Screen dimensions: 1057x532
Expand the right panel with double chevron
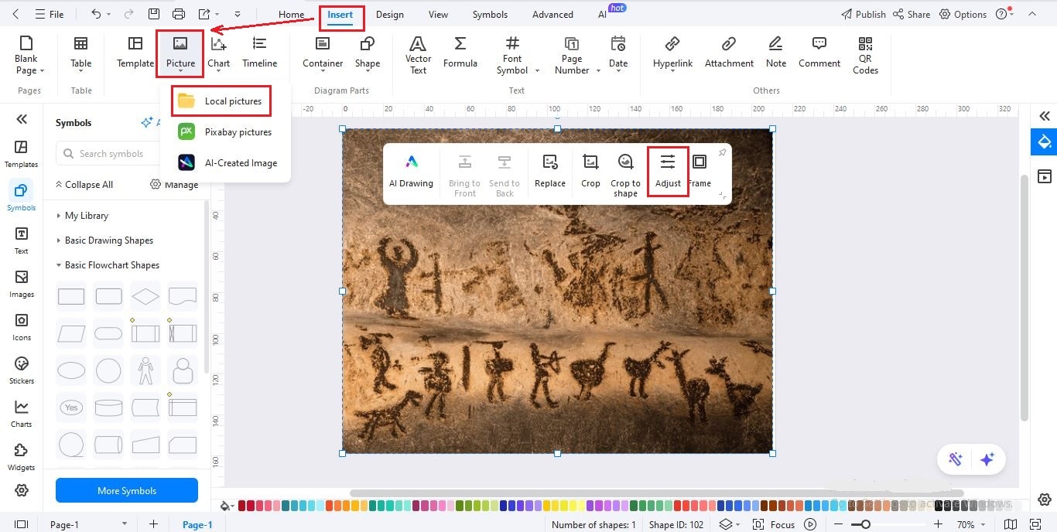coord(1045,116)
